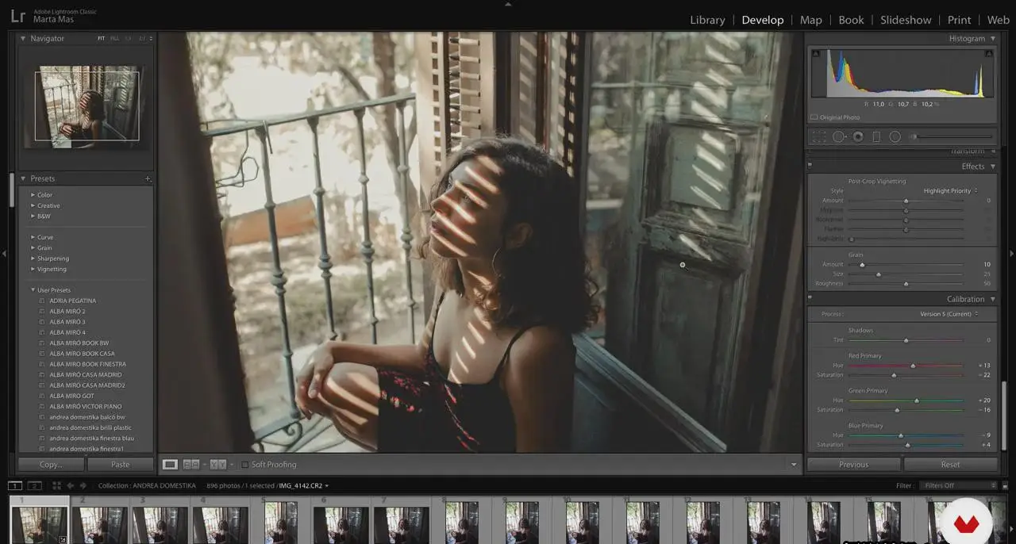Image resolution: width=1016 pixels, height=544 pixels.
Task: Open second window display 2
Action: [35, 485]
